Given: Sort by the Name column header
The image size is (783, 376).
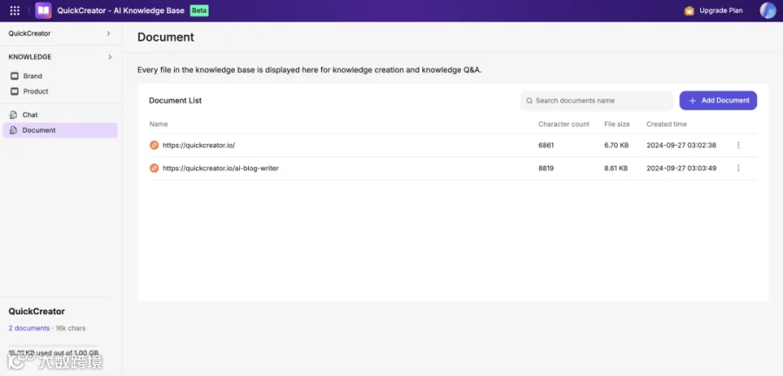Looking at the screenshot, I should click(159, 124).
